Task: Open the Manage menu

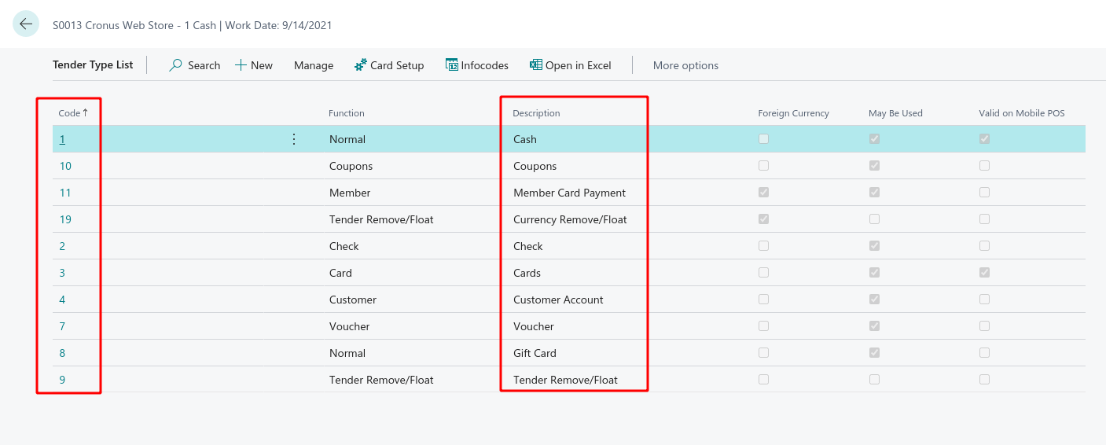Action: pos(314,65)
